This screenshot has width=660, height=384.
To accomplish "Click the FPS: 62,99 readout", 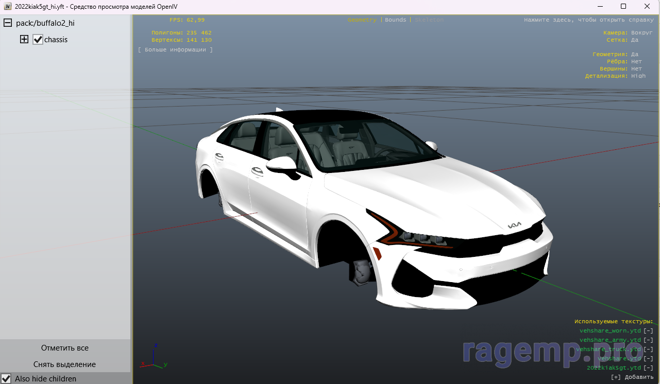I will pos(187,20).
